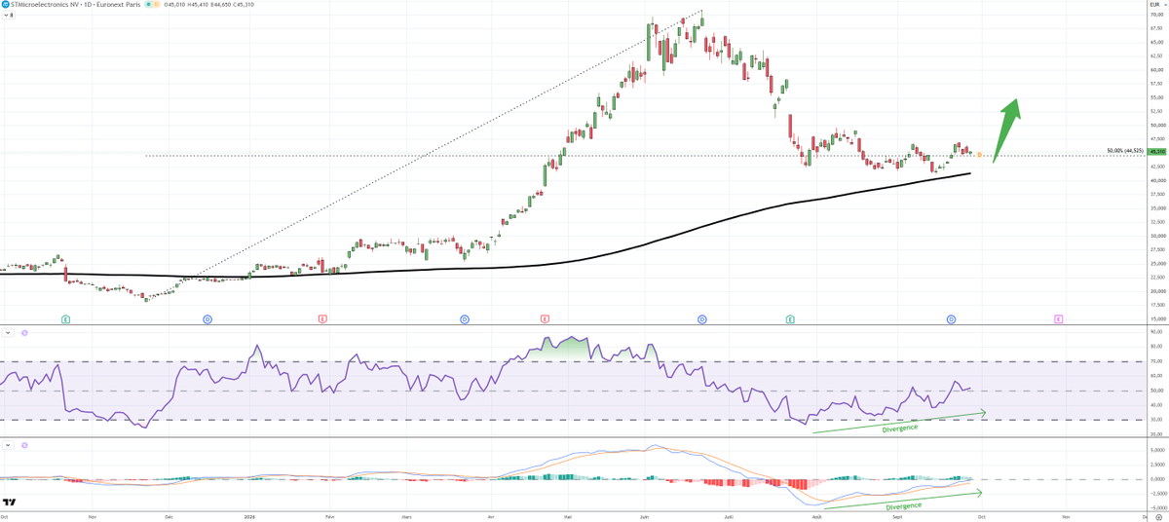Click the 35,000 price scale value
1169x522 pixels.
(x=1157, y=208)
